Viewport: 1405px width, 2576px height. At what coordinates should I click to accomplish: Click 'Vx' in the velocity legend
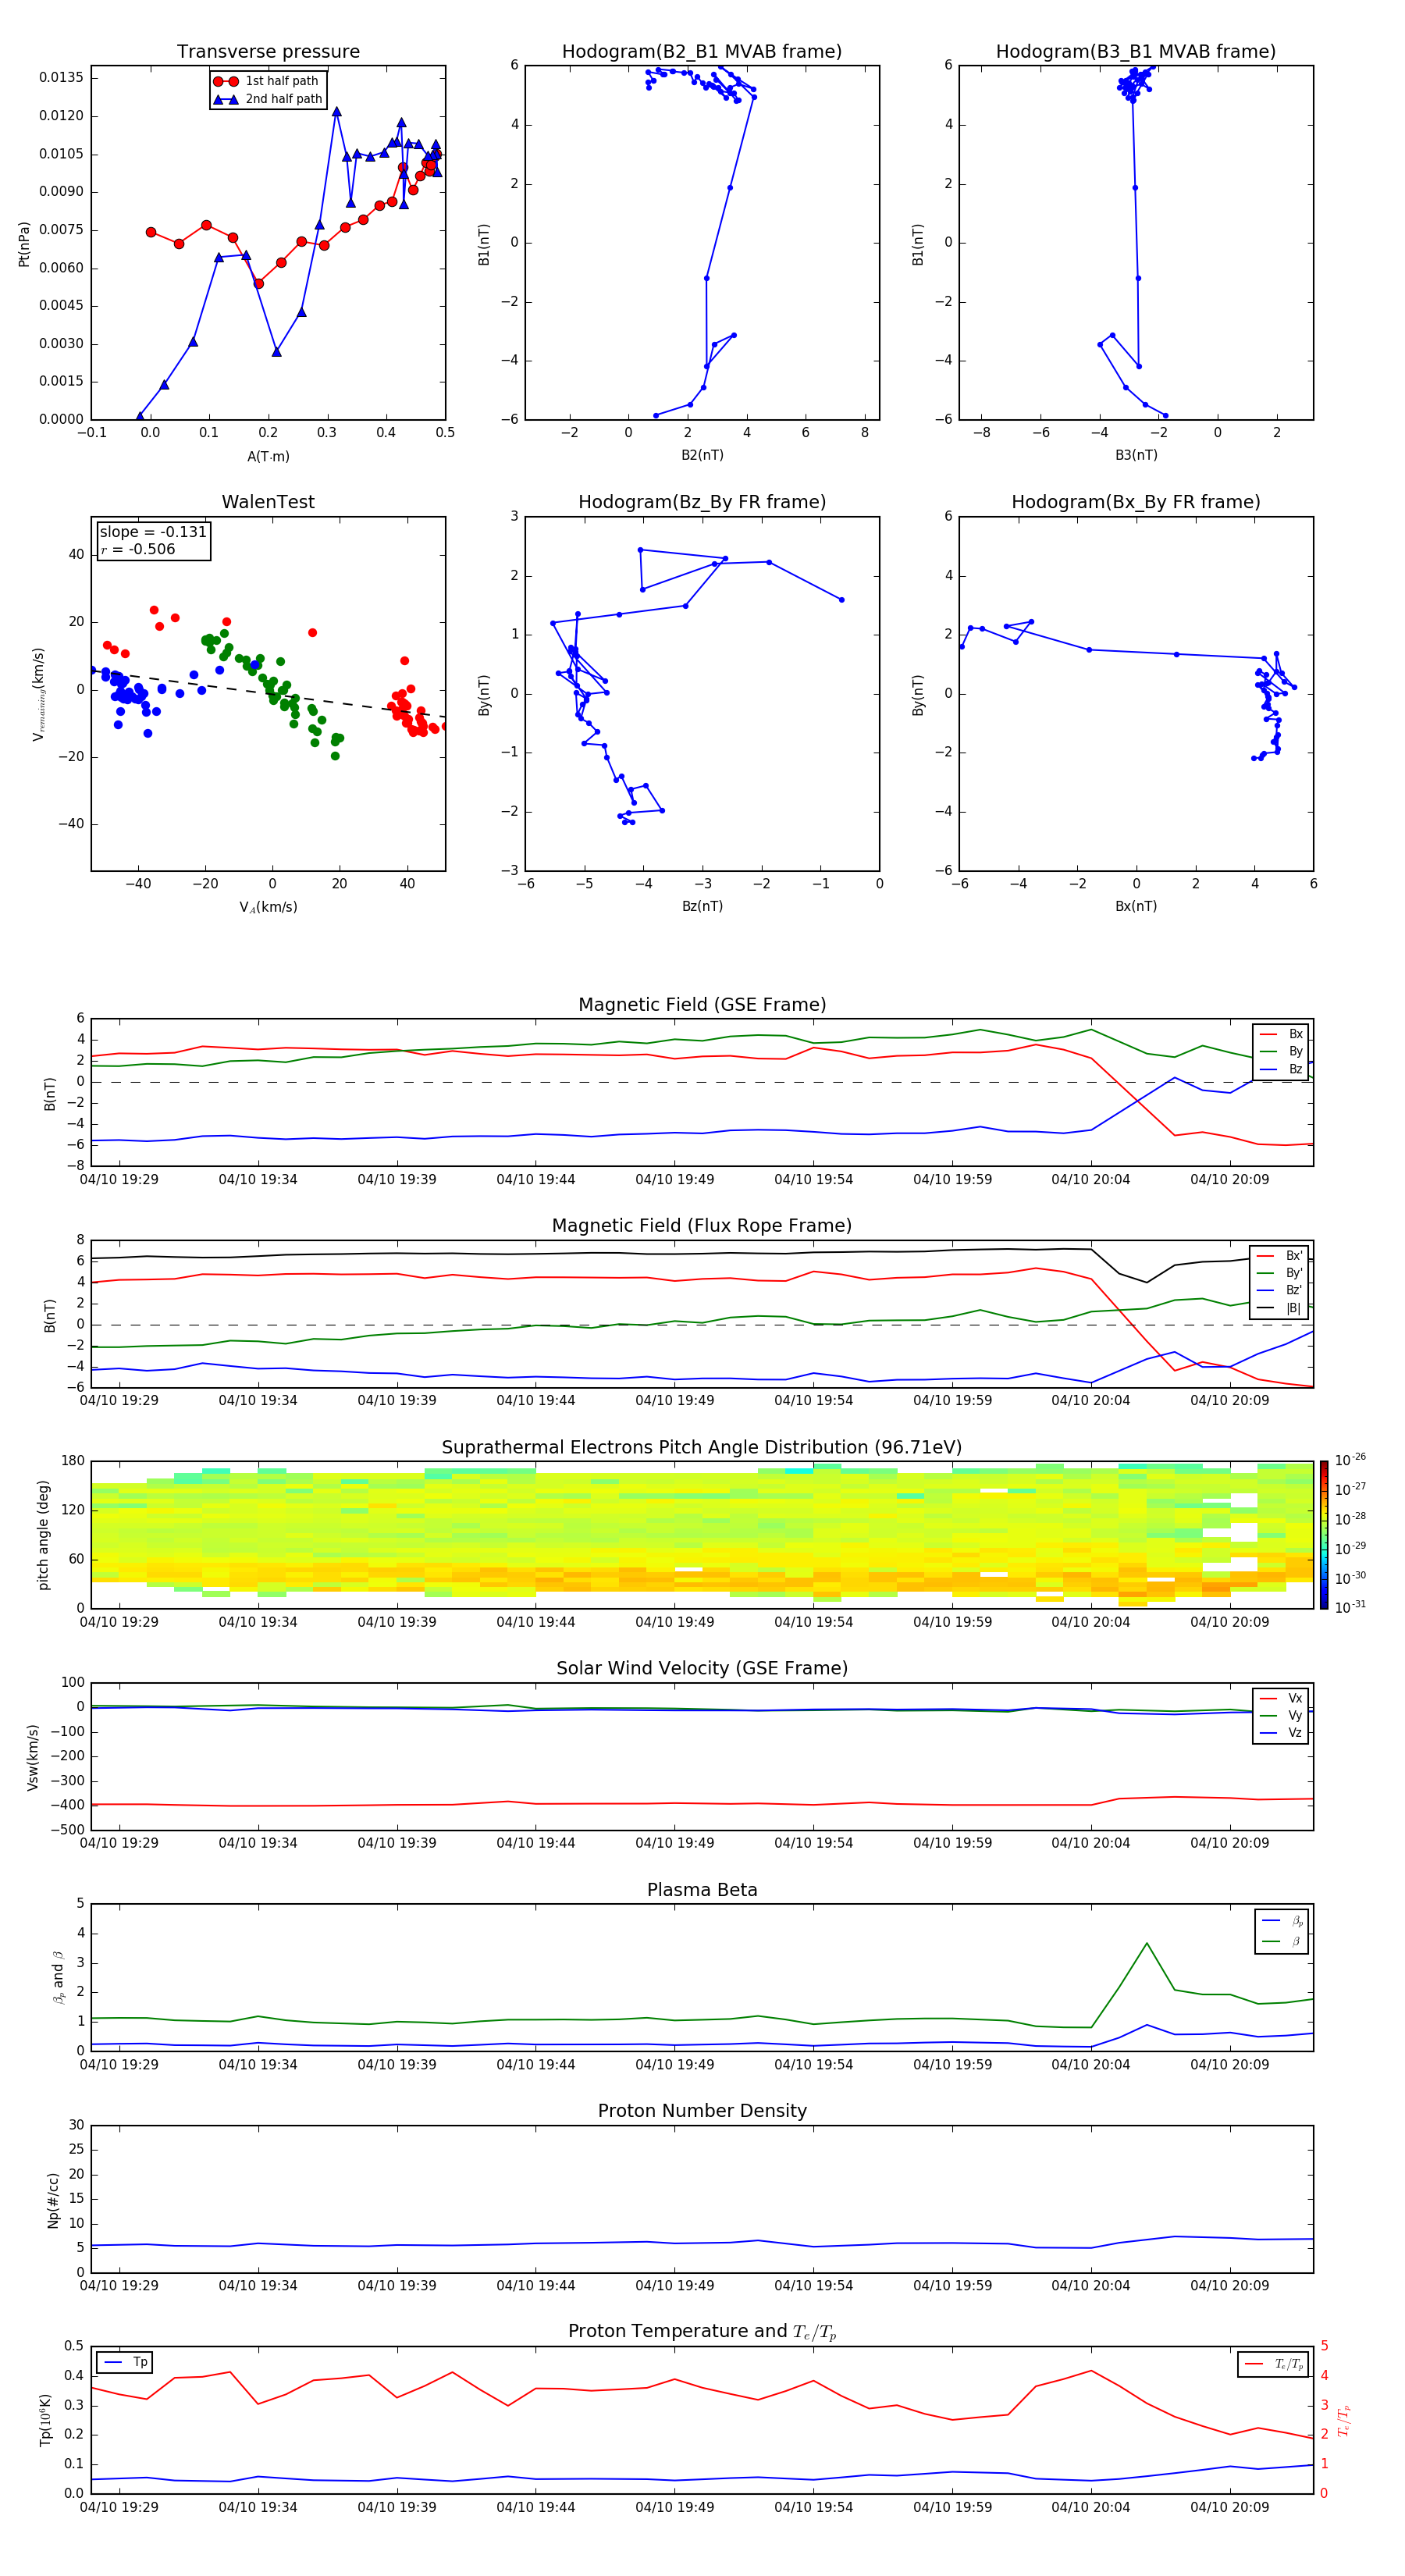coord(1282,1698)
